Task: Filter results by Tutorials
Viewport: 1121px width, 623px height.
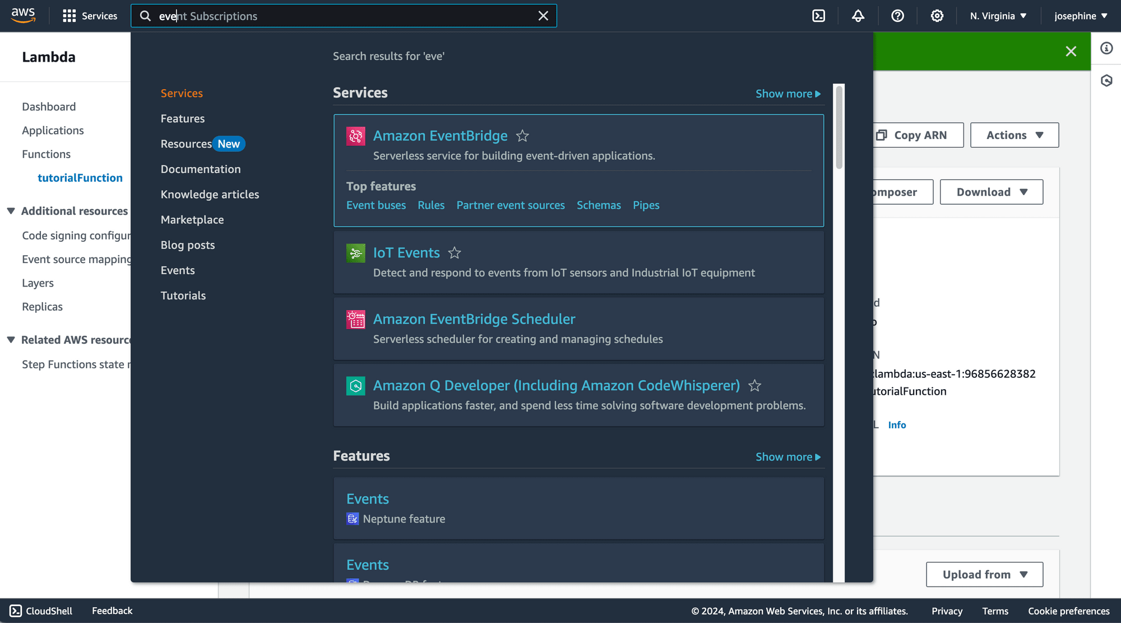Action: coord(183,295)
